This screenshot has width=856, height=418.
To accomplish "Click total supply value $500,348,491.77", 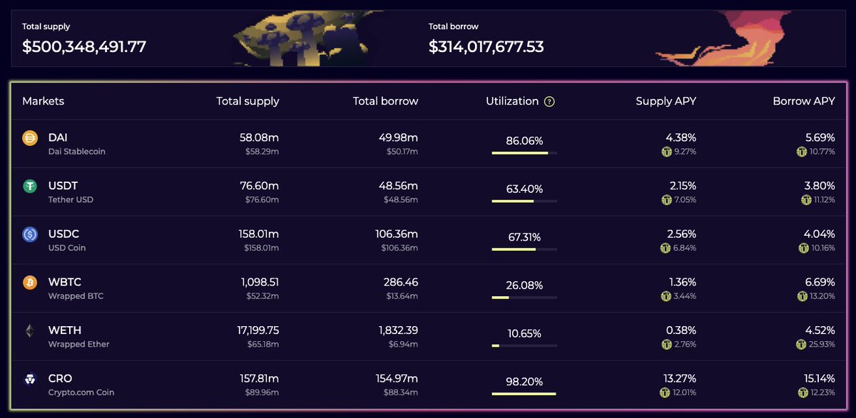I will [x=84, y=47].
